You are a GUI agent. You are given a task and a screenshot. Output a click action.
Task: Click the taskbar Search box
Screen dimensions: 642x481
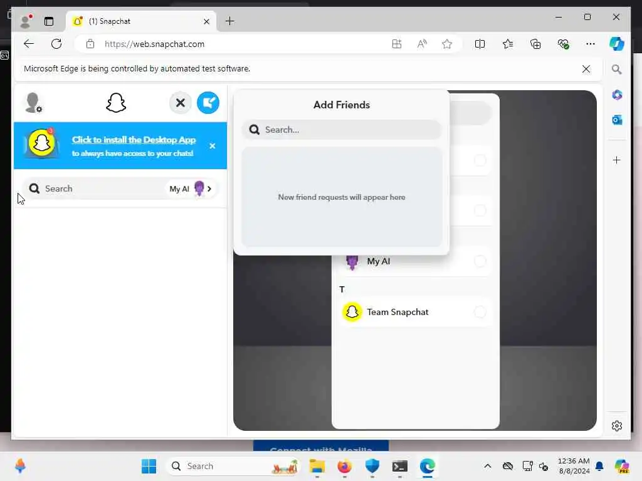coord(233,466)
